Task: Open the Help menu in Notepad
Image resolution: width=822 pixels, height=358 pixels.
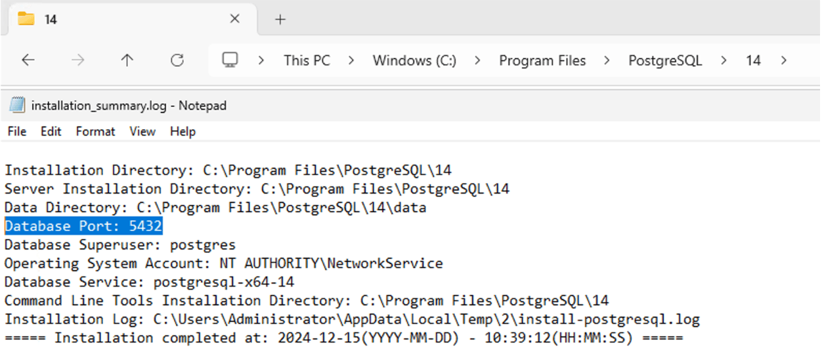Action: (x=183, y=131)
